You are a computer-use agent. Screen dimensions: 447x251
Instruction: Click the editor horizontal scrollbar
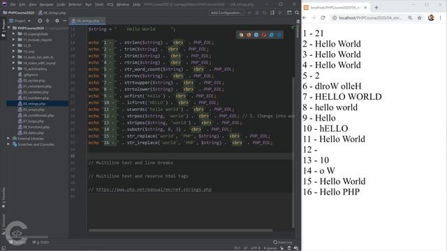(x=180, y=230)
